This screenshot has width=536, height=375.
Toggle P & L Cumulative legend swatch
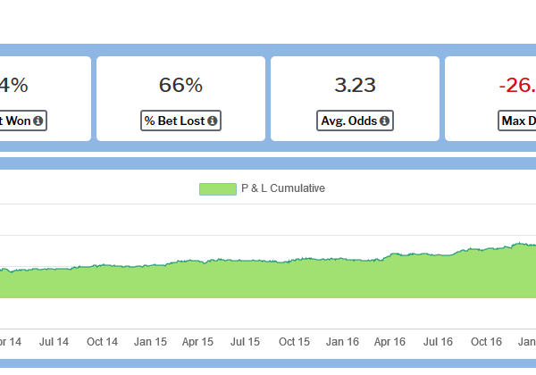(218, 189)
